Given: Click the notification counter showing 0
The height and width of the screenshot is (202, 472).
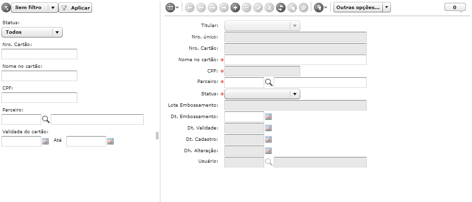Looking at the screenshot, I should (x=455, y=8).
